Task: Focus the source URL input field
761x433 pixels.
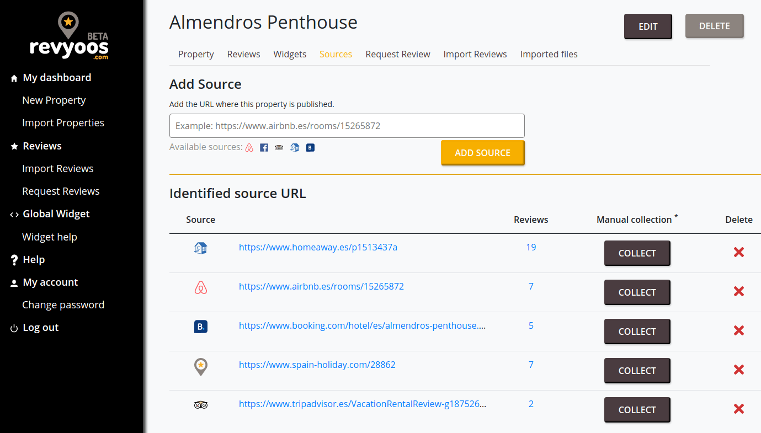Action: point(347,126)
